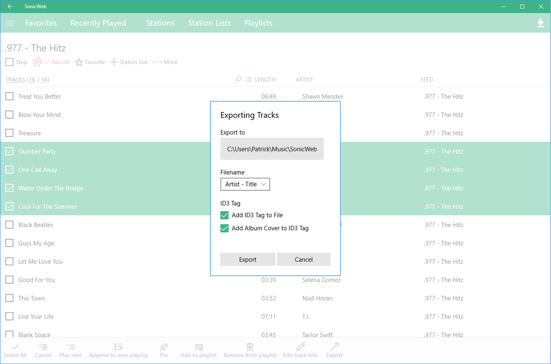
Task: Choose Select All in the bottom bar
Action: (x=15, y=351)
